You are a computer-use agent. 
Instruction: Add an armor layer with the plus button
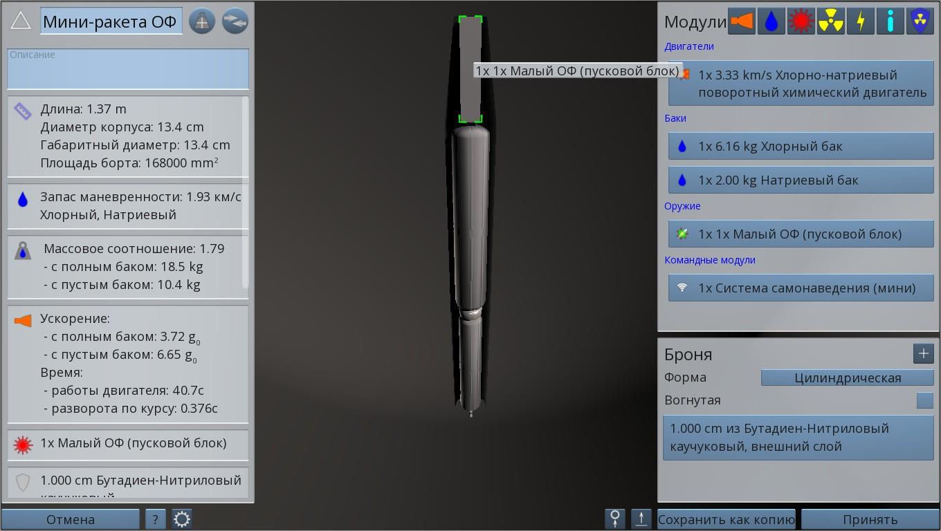coord(924,354)
